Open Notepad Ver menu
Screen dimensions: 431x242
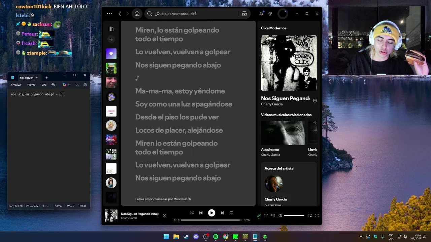(44, 85)
